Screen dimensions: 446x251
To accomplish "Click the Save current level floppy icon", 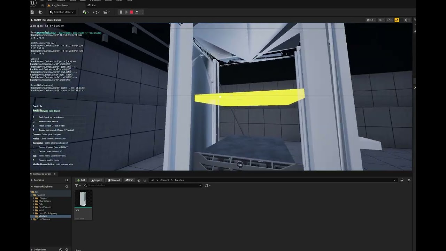I will (x=32, y=12).
